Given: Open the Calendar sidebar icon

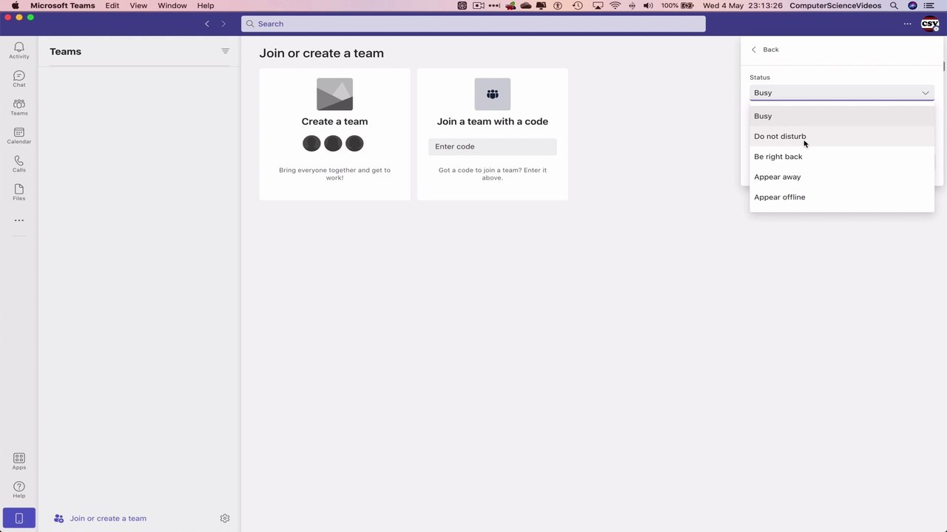Looking at the screenshot, I should pos(19,136).
